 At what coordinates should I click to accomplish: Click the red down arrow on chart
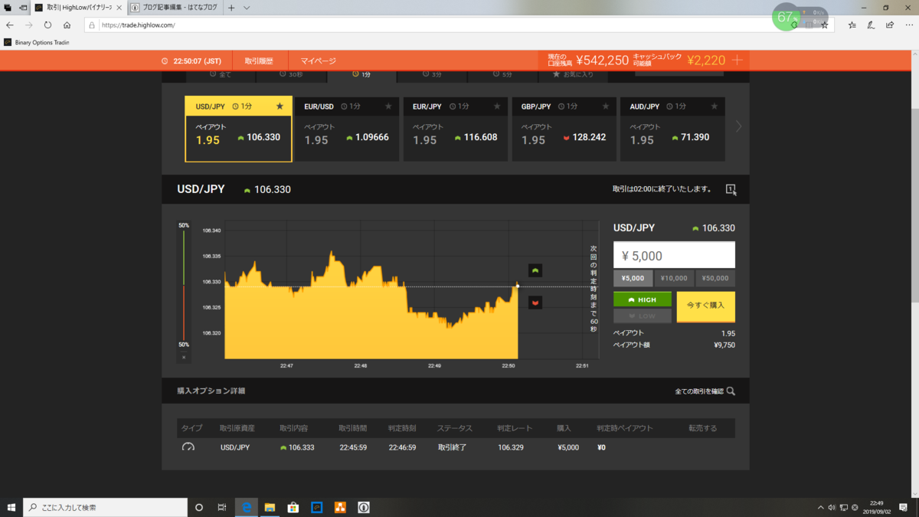(535, 303)
